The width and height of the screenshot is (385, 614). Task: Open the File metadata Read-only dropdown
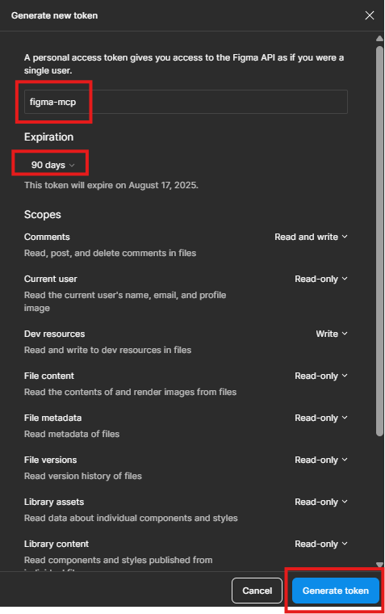(x=321, y=418)
